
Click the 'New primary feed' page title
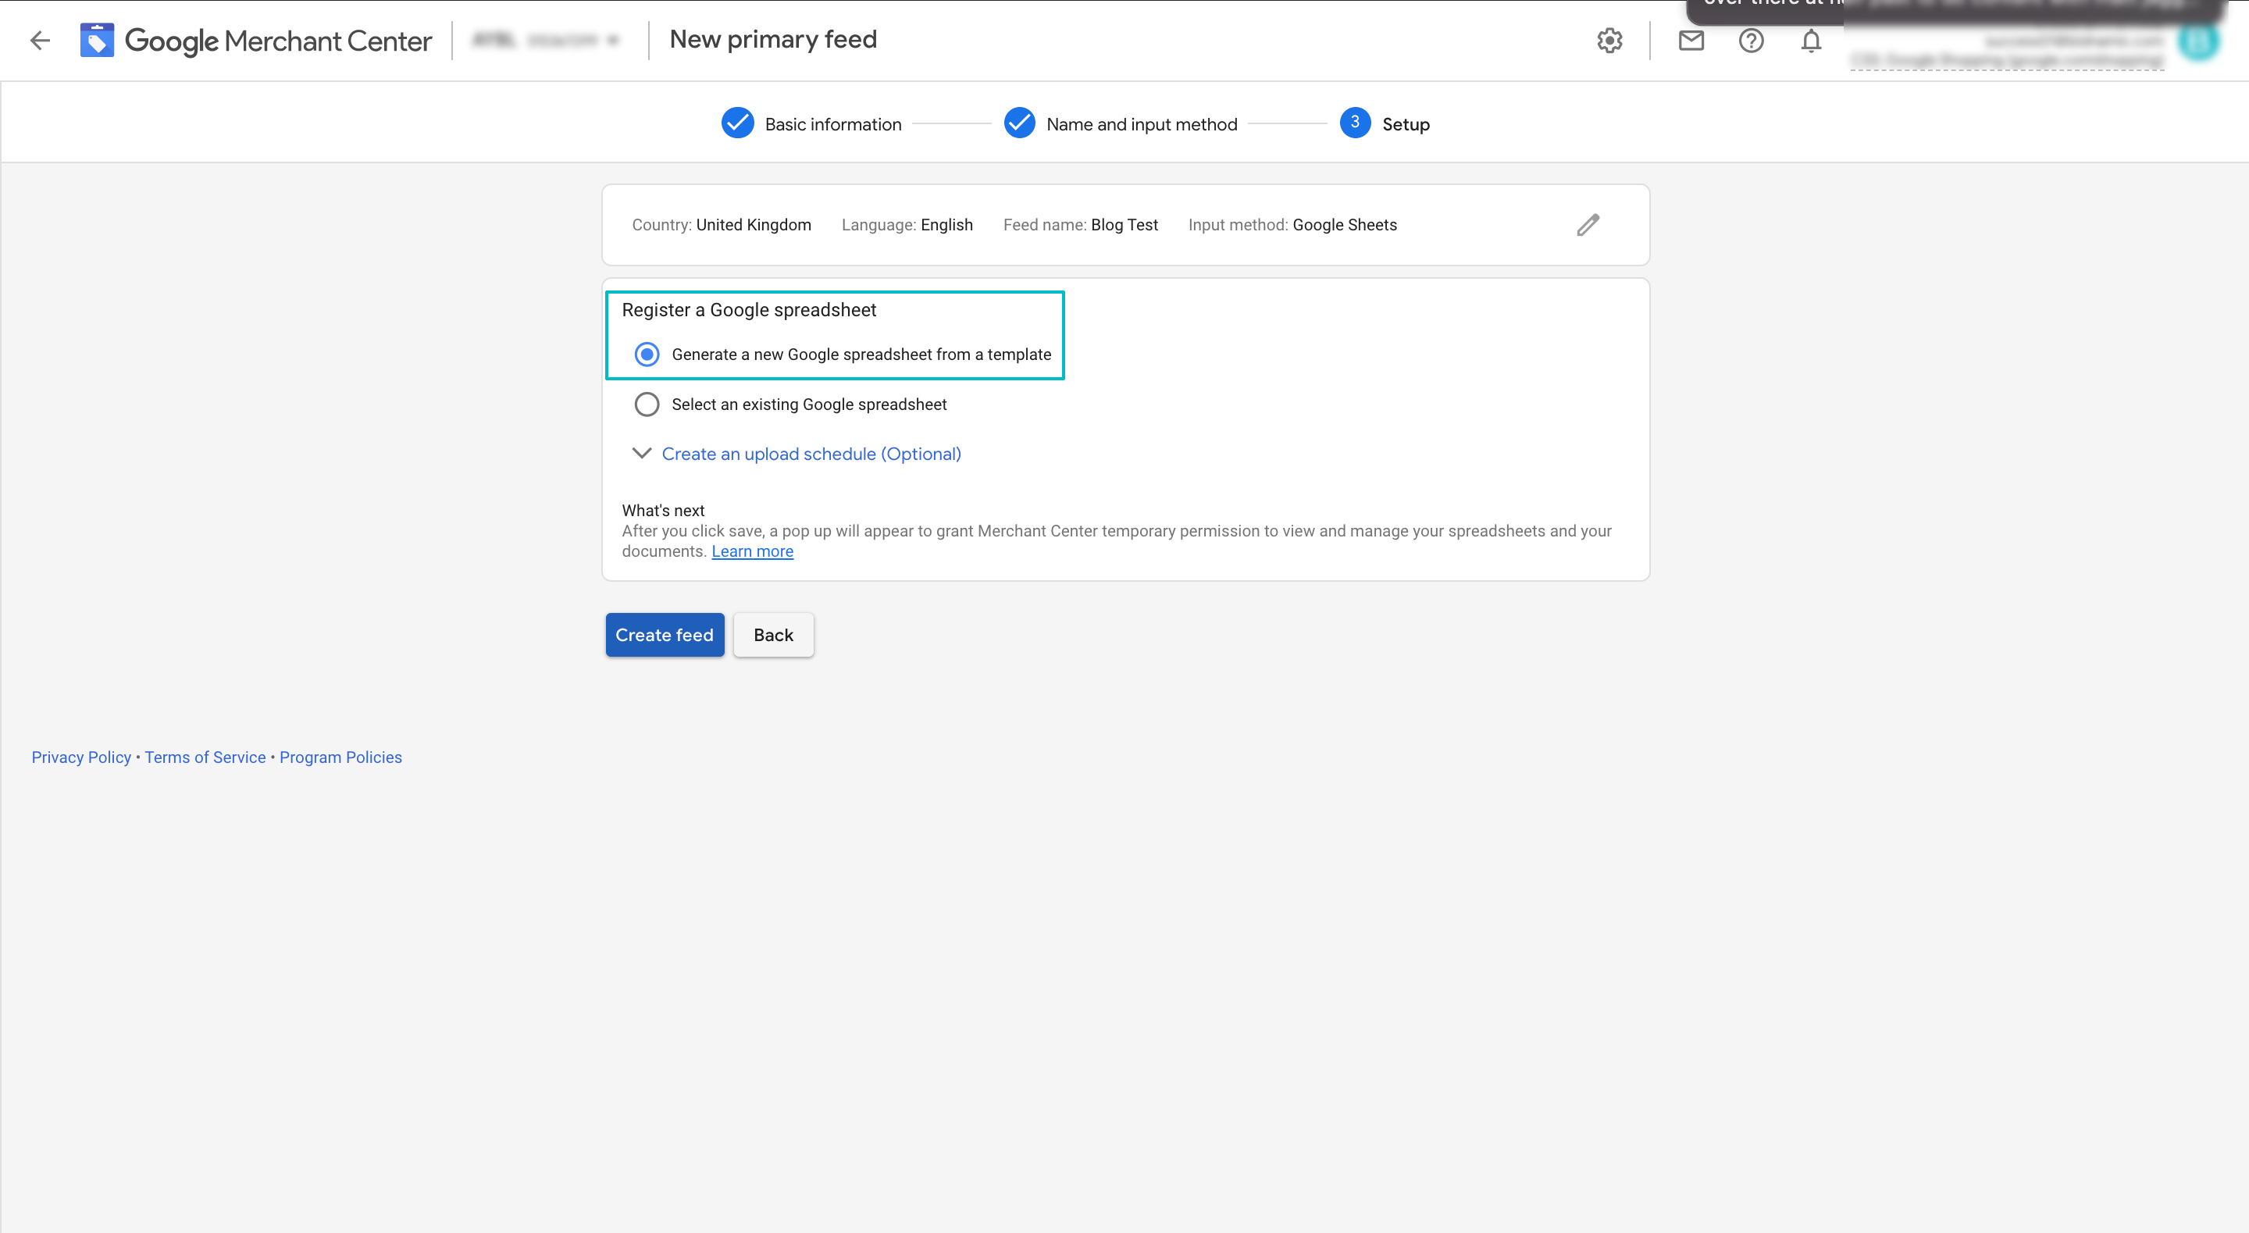coord(772,39)
